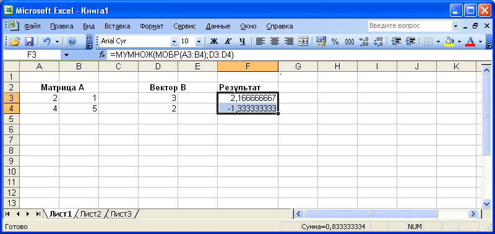Click in the Введите вопрос help box

point(410,26)
